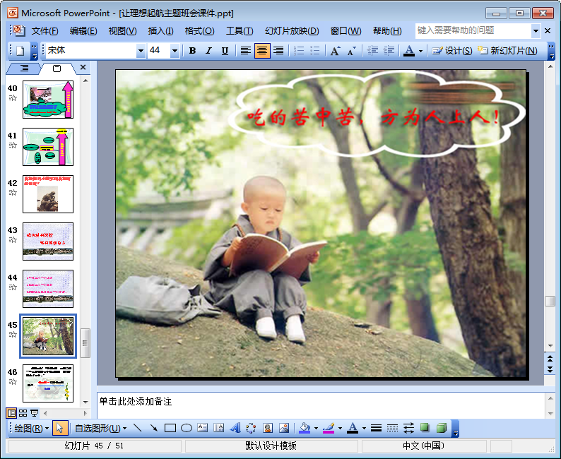The width and height of the screenshot is (561, 459).
Task: Toggle center text alignment
Action: (262, 51)
